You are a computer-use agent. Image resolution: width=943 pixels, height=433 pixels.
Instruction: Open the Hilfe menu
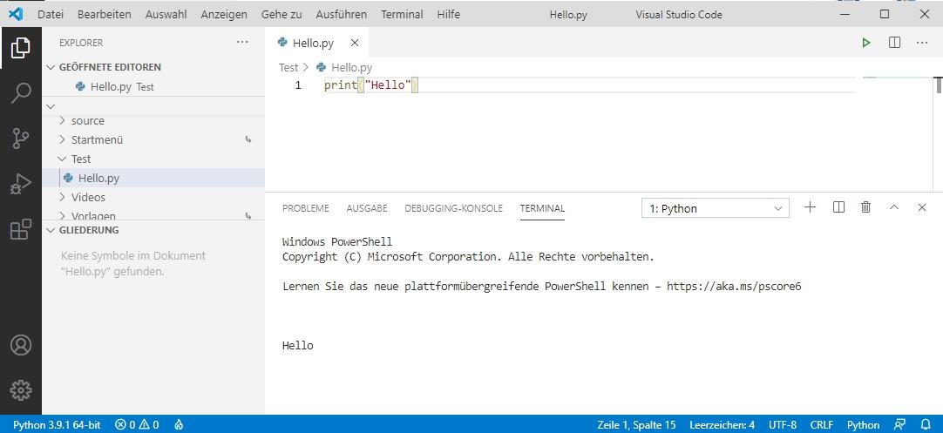(449, 15)
